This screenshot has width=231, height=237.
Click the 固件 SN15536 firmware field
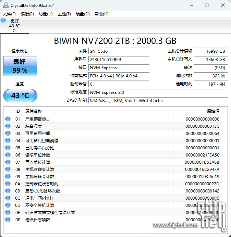point(119,51)
